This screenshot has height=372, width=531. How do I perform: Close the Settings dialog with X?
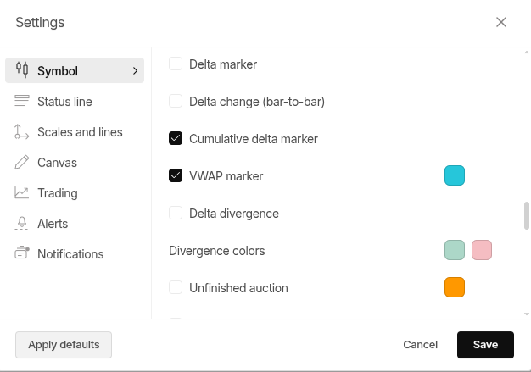[x=501, y=22]
